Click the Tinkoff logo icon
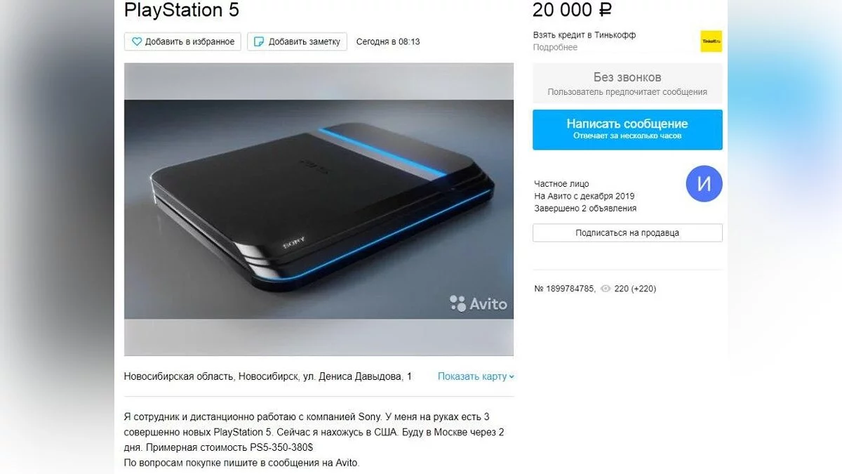The width and height of the screenshot is (842, 474). pyautogui.click(x=711, y=41)
